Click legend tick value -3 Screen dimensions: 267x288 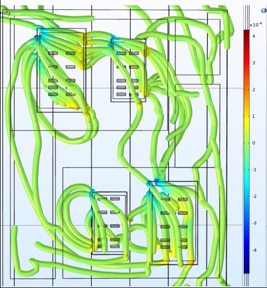[254, 223]
